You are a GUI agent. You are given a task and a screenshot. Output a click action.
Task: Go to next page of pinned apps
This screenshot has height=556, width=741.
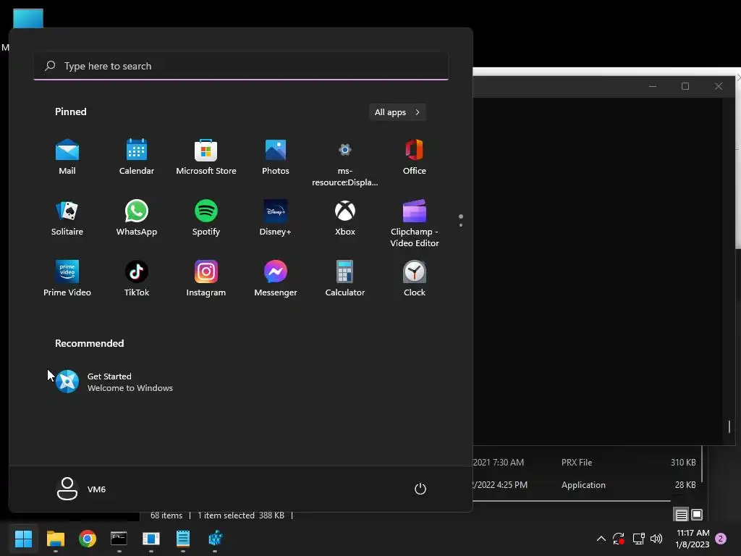(x=461, y=225)
